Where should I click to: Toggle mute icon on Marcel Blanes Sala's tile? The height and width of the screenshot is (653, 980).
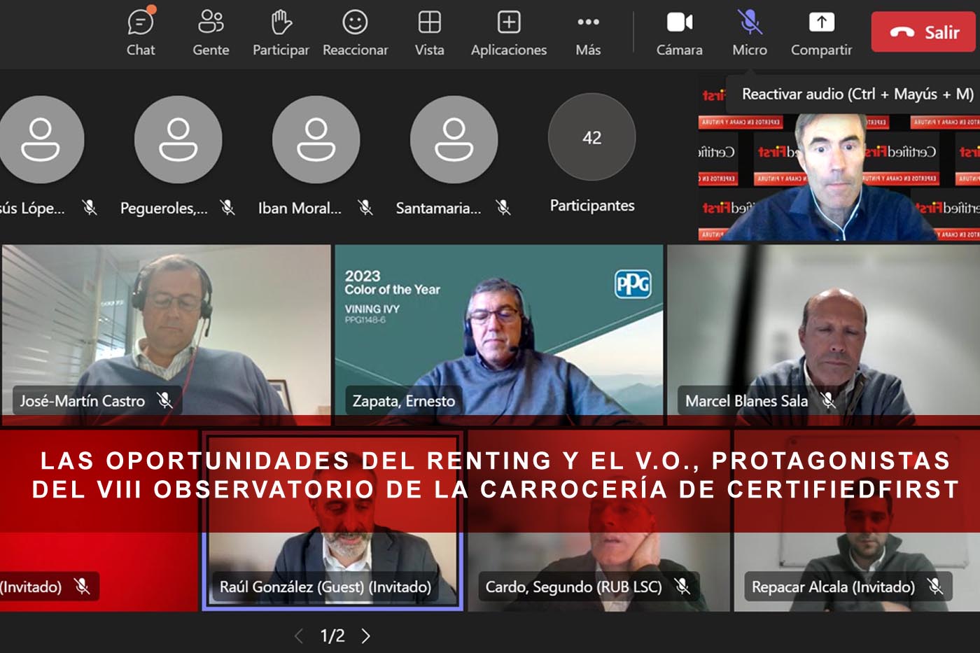coord(829,401)
